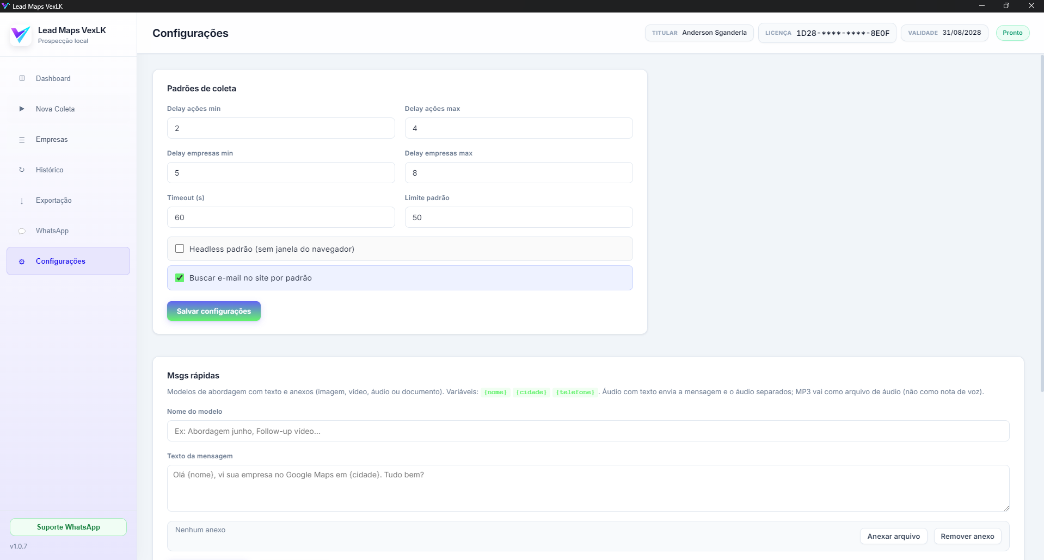This screenshot has height=560, width=1044.
Task: Focus the Delay empresas min field
Action: [x=281, y=173]
